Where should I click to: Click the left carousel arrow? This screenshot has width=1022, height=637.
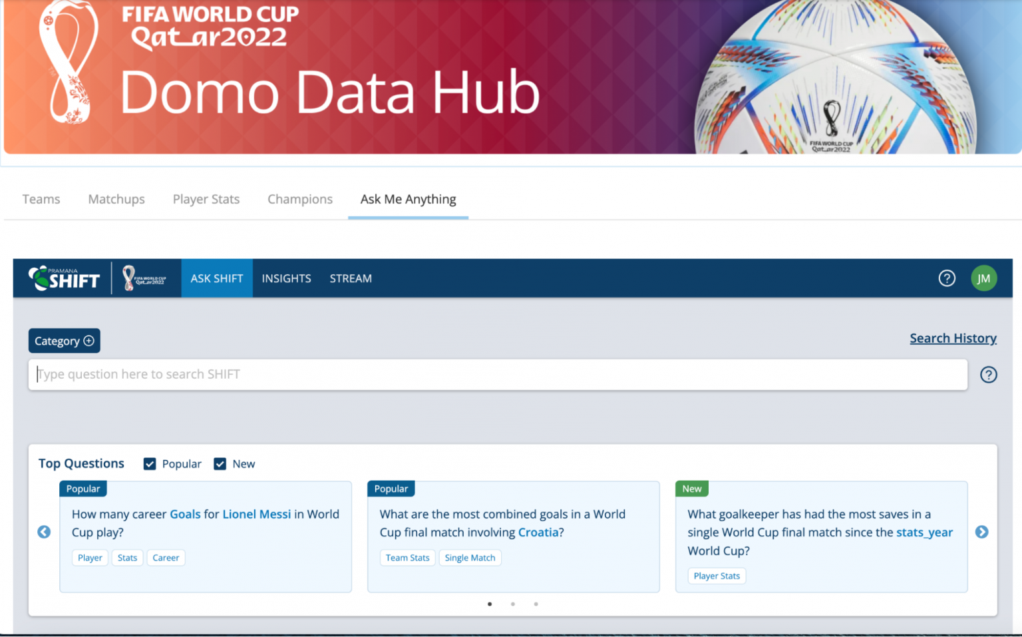pyautogui.click(x=44, y=532)
